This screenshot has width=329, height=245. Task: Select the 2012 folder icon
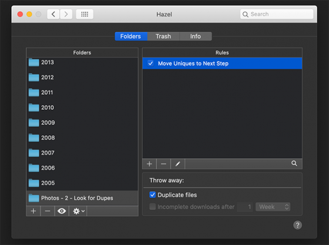pyautogui.click(x=34, y=78)
